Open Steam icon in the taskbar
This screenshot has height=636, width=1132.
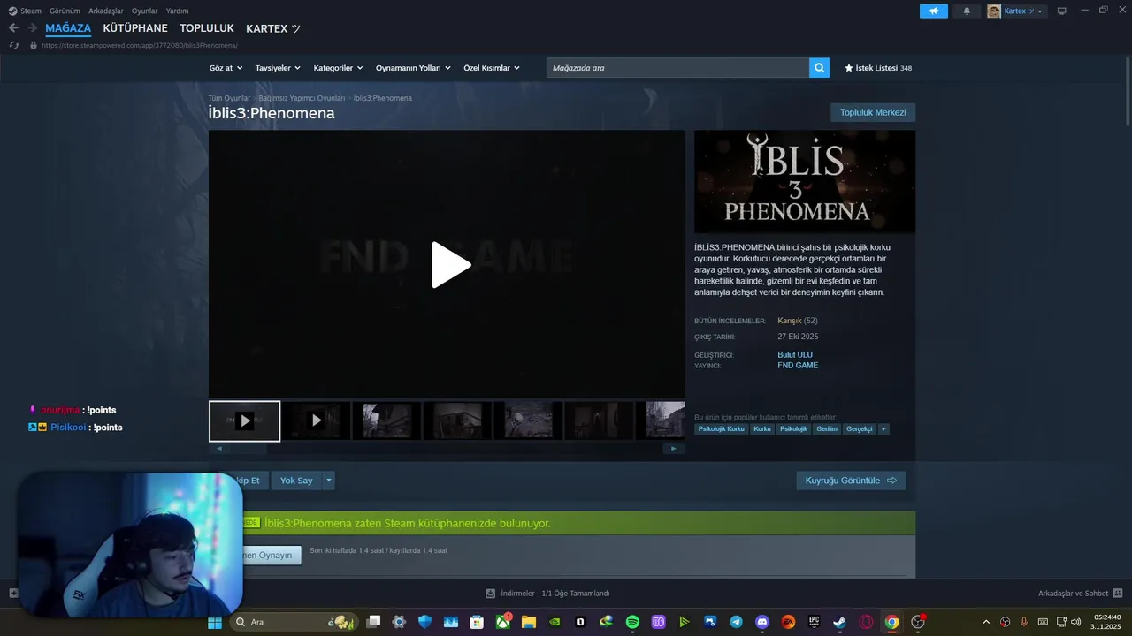click(x=839, y=622)
